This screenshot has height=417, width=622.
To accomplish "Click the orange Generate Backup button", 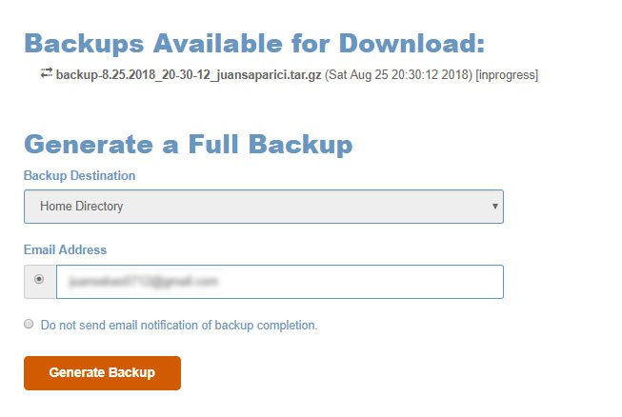I will [102, 373].
